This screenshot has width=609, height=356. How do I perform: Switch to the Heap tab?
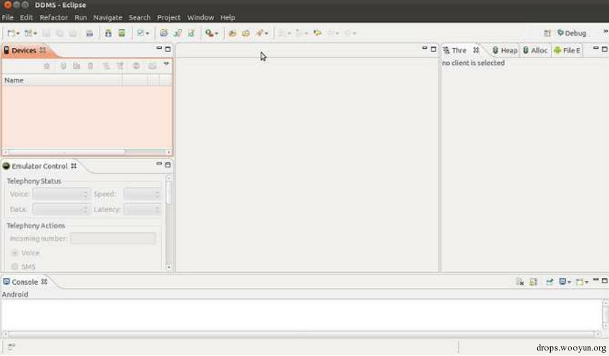[505, 51]
